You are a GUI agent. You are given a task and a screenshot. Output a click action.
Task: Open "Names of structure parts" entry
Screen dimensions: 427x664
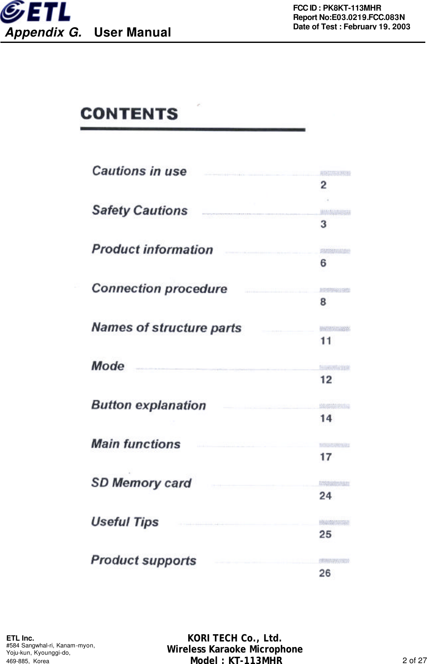point(166,328)
